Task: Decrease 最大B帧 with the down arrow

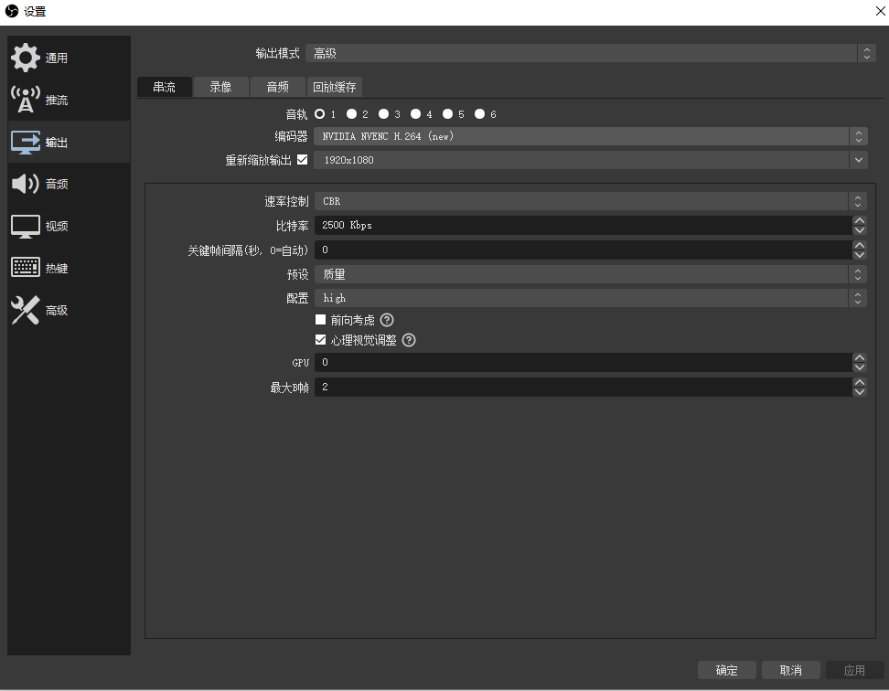Action: click(x=860, y=391)
